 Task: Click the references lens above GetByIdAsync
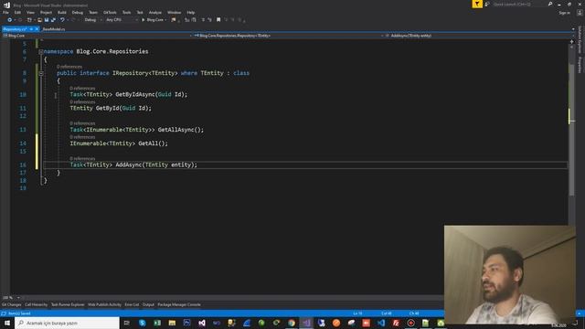coord(82,89)
